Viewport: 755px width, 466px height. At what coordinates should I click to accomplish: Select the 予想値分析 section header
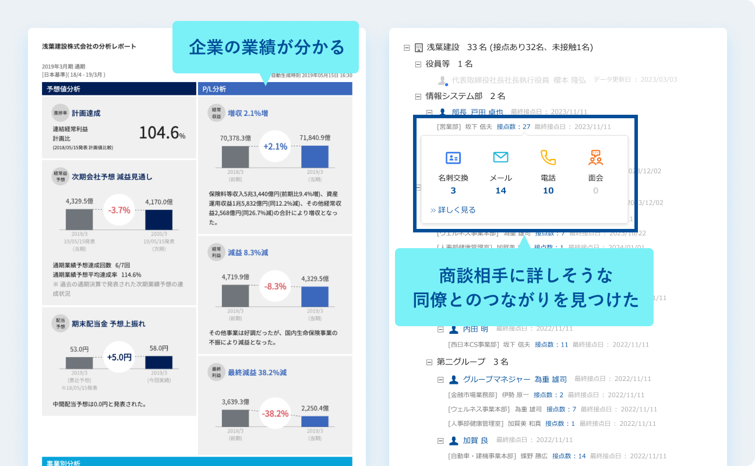(119, 89)
